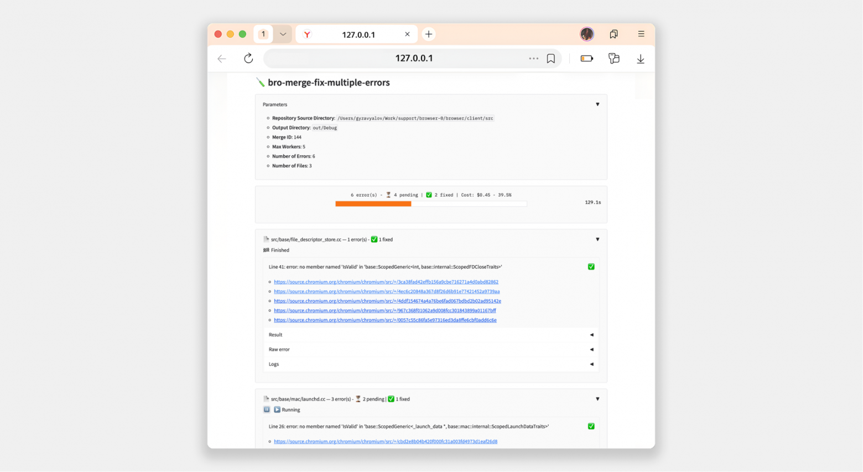The height and width of the screenshot is (472, 863).
Task: Select the 127.0.0.1 tab
Action: point(357,34)
